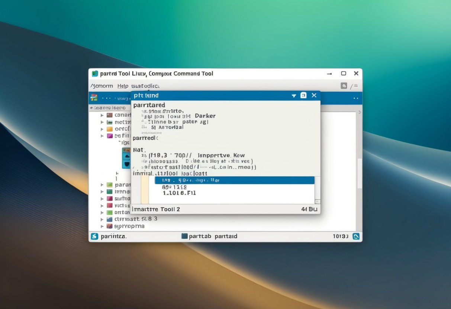Viewport: 451px width, 309px height.
Task: Select the blue disk device icon in tree
Action: coord(126,158)
